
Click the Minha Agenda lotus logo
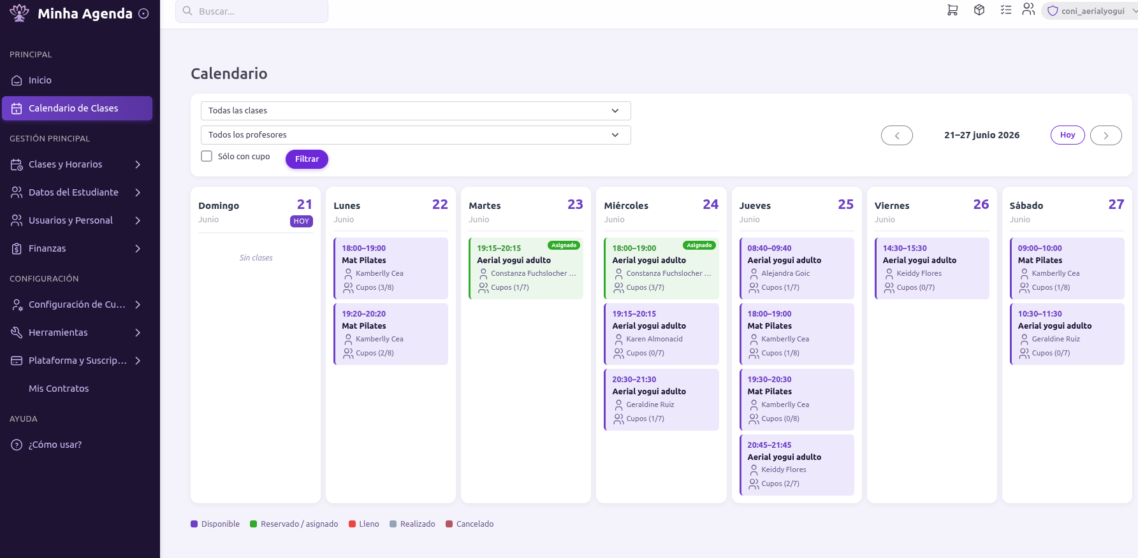[20, 13]
